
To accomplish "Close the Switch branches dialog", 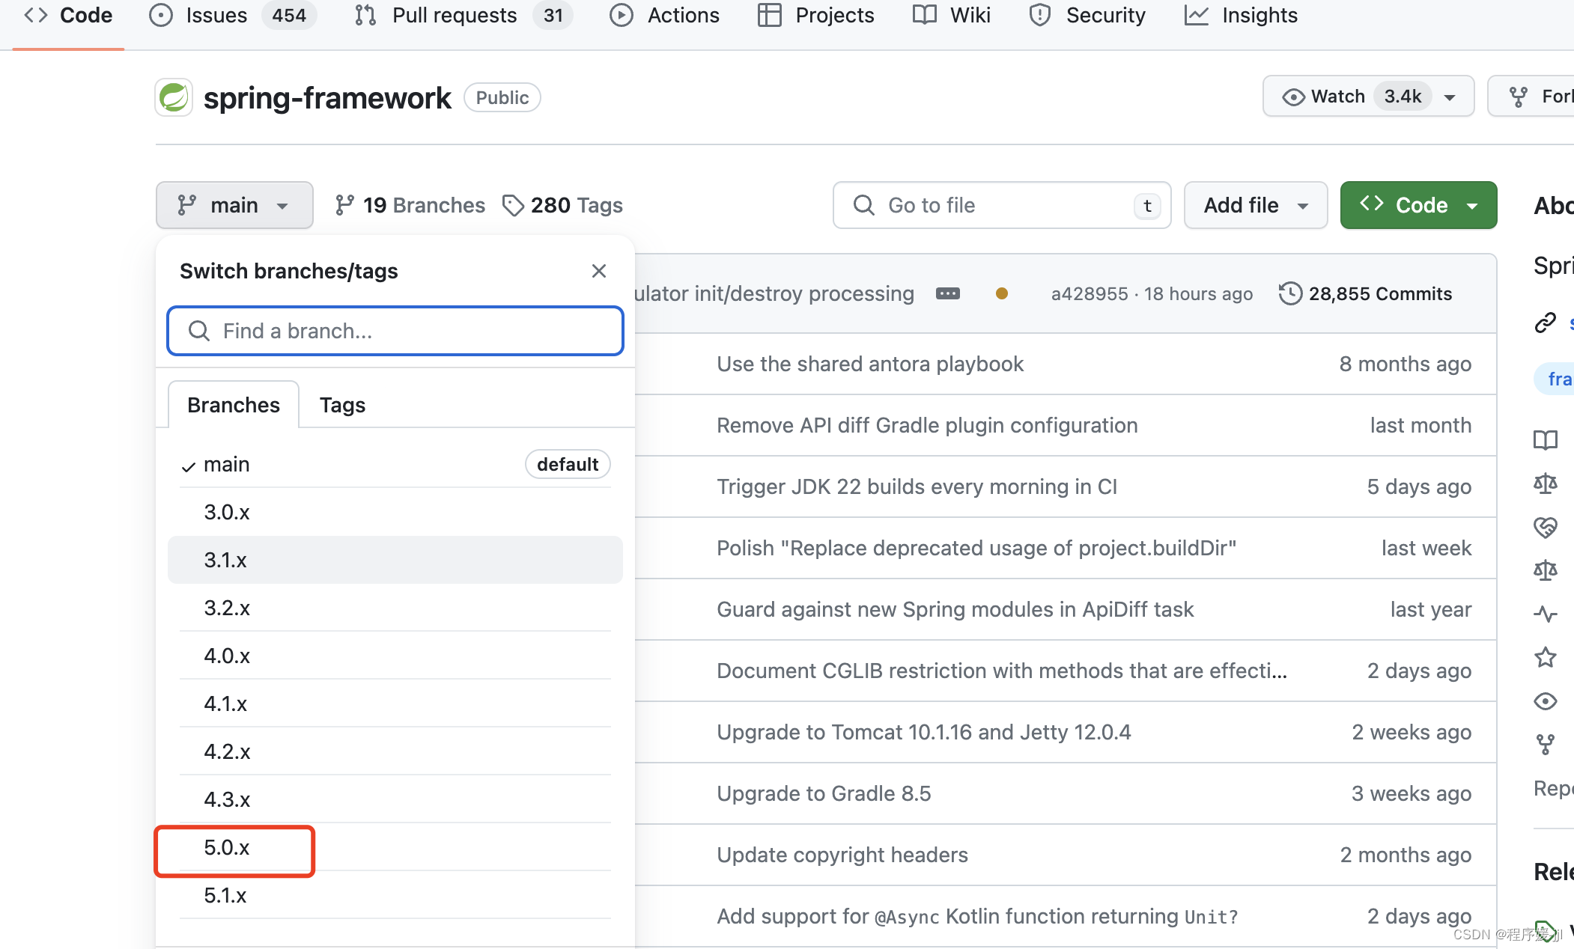I will (599, 271).
